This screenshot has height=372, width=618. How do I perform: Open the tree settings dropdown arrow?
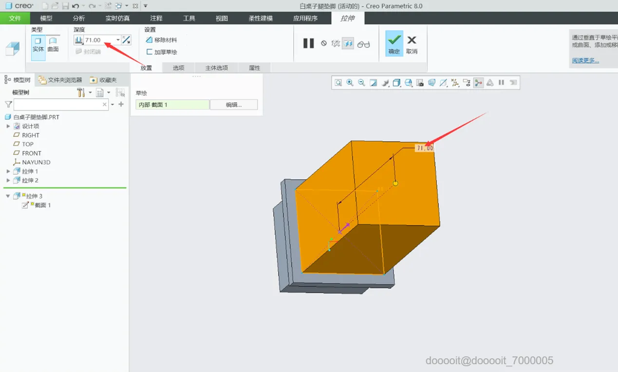[x=90, y=93]
